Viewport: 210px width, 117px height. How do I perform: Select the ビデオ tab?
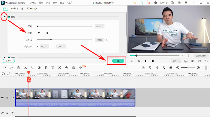[5, 8]
